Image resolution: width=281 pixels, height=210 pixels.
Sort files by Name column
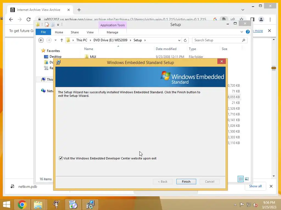click(x=89, y=49)
